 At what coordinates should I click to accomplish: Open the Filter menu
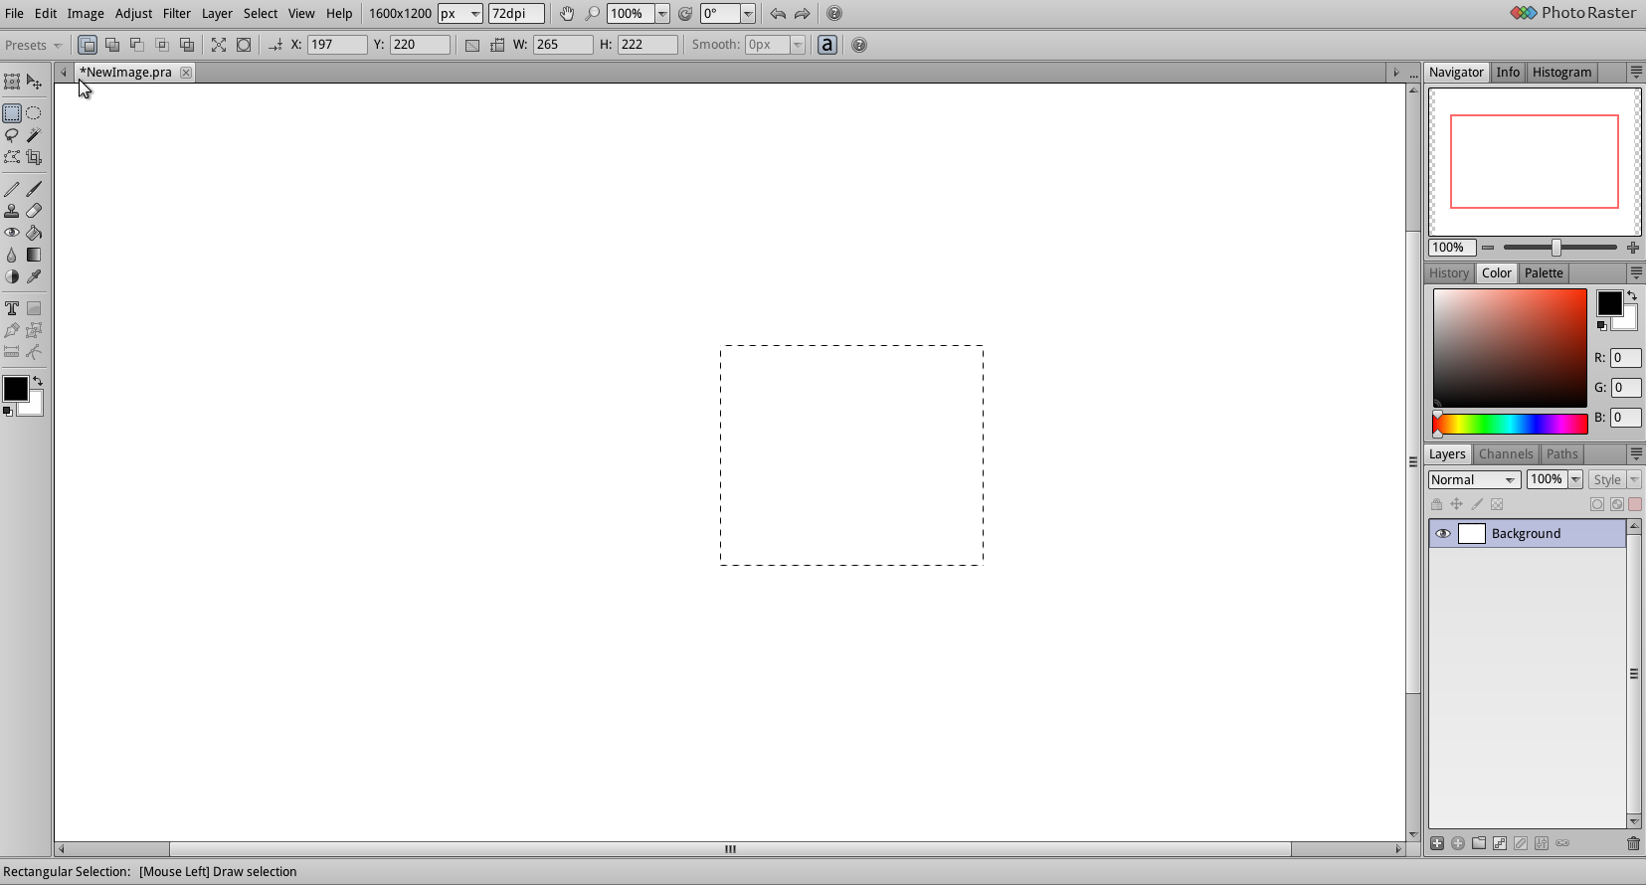176,14
